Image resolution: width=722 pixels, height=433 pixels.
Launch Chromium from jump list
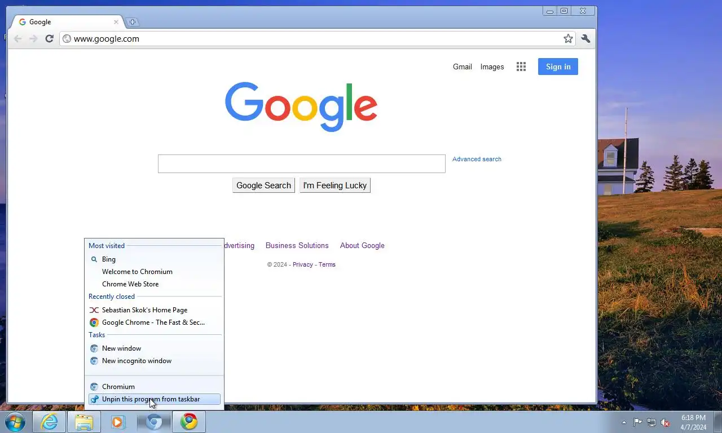[155, 387]
